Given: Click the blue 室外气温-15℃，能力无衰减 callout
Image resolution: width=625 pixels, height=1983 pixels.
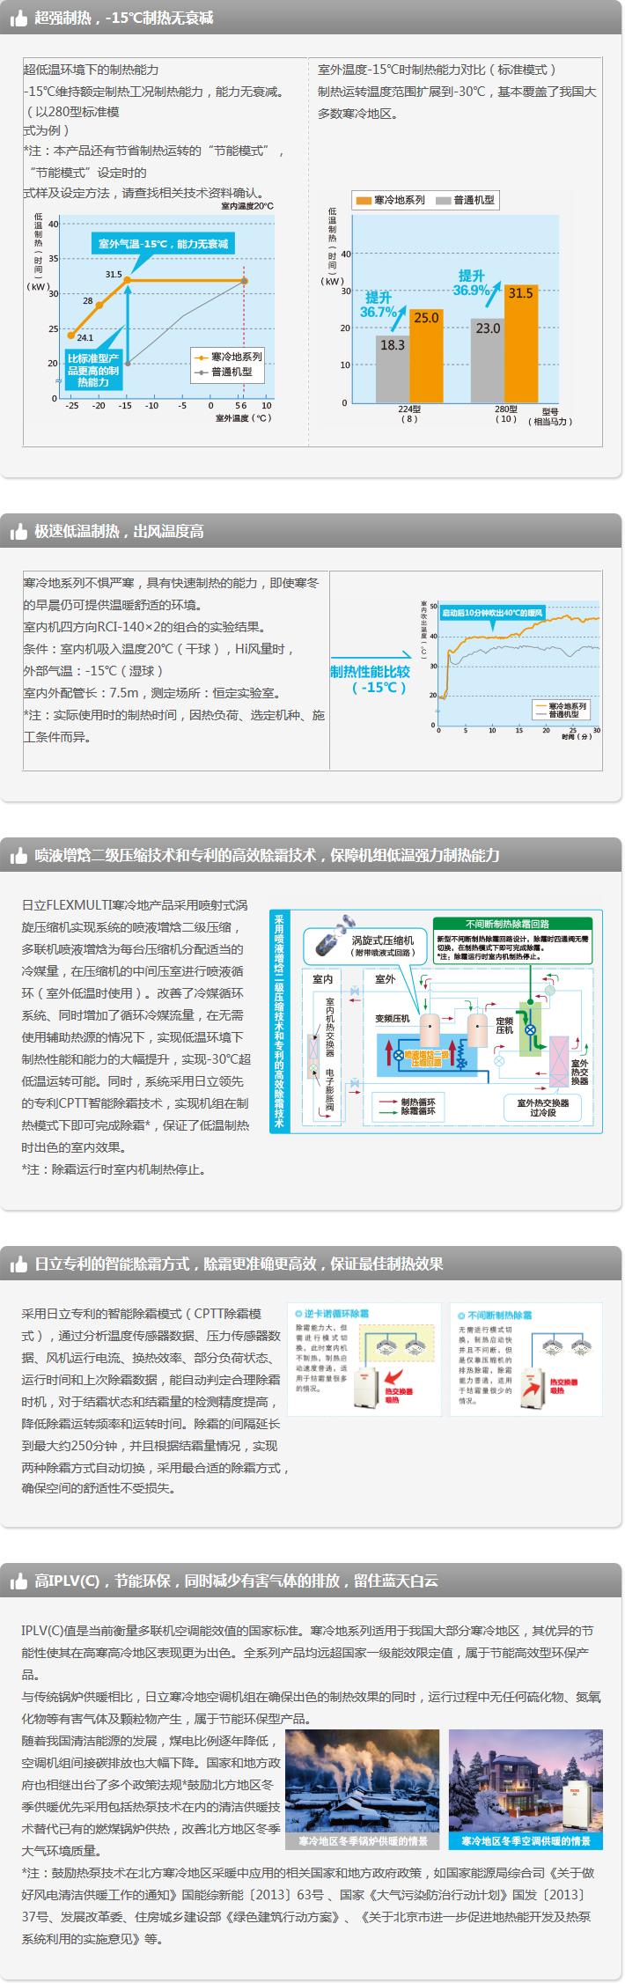Looking at the screenshot, I should (164, 244).
